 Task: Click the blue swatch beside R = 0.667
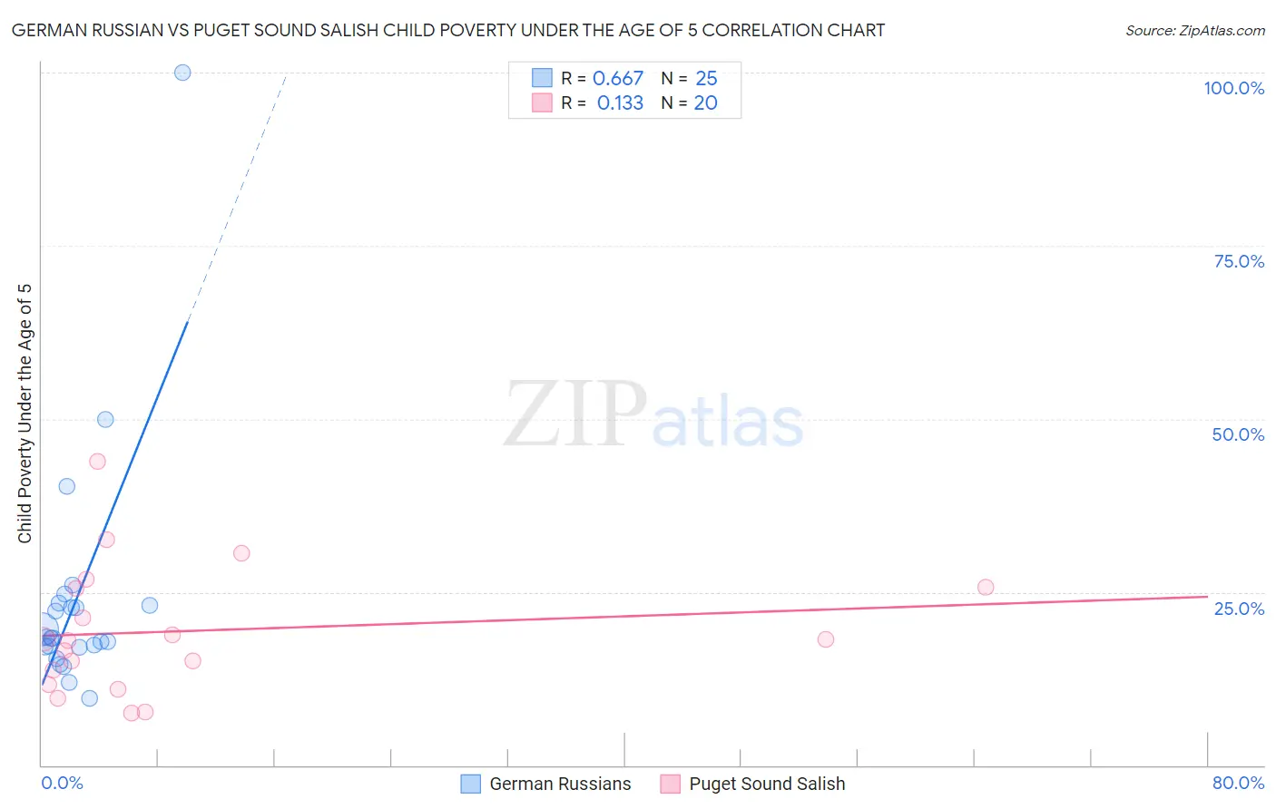click(x=542, y=78)
